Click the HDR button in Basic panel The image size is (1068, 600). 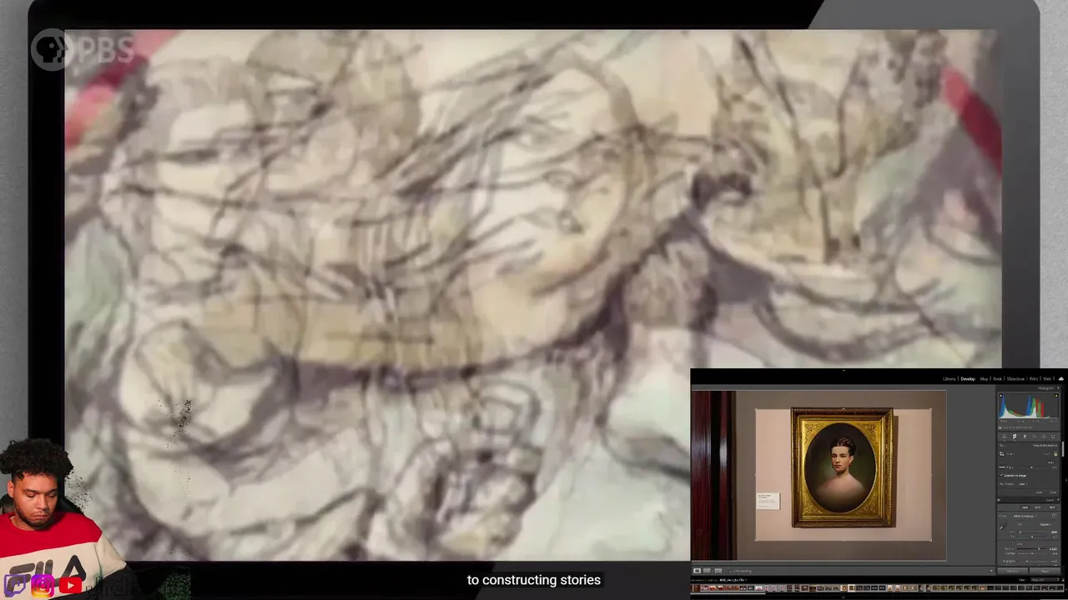pos(1051,507)
